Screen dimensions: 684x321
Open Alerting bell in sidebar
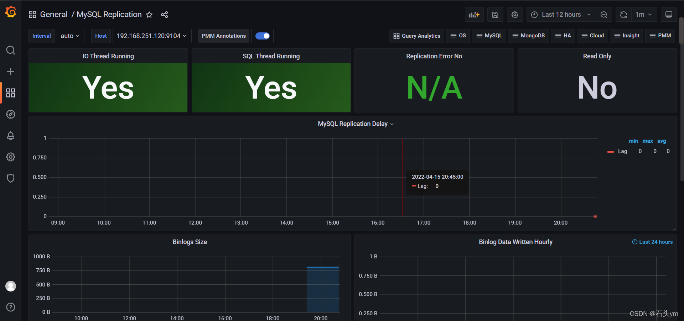click(x=11, y=136)
